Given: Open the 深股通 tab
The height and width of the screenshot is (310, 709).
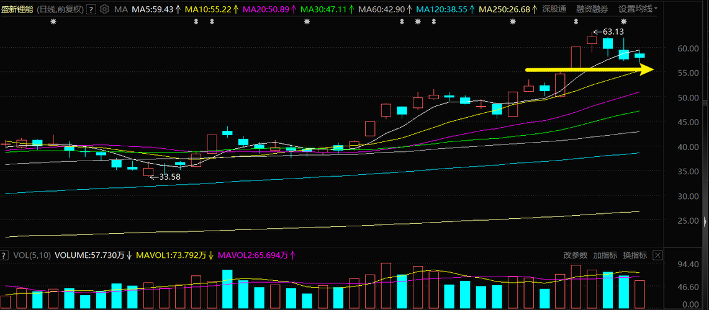Looking at the screenshot, I should coord(556,9).
